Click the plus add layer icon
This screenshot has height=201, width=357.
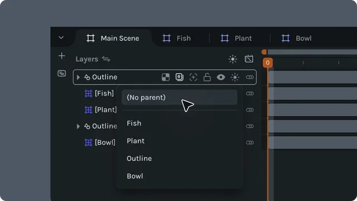61,56
